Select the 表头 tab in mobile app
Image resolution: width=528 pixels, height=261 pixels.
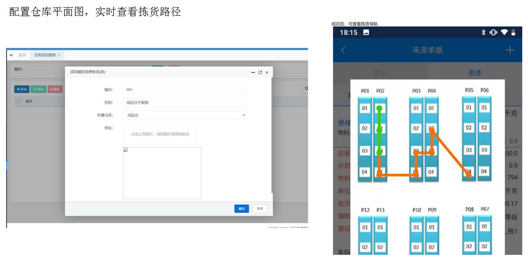(x=381, y=73)
